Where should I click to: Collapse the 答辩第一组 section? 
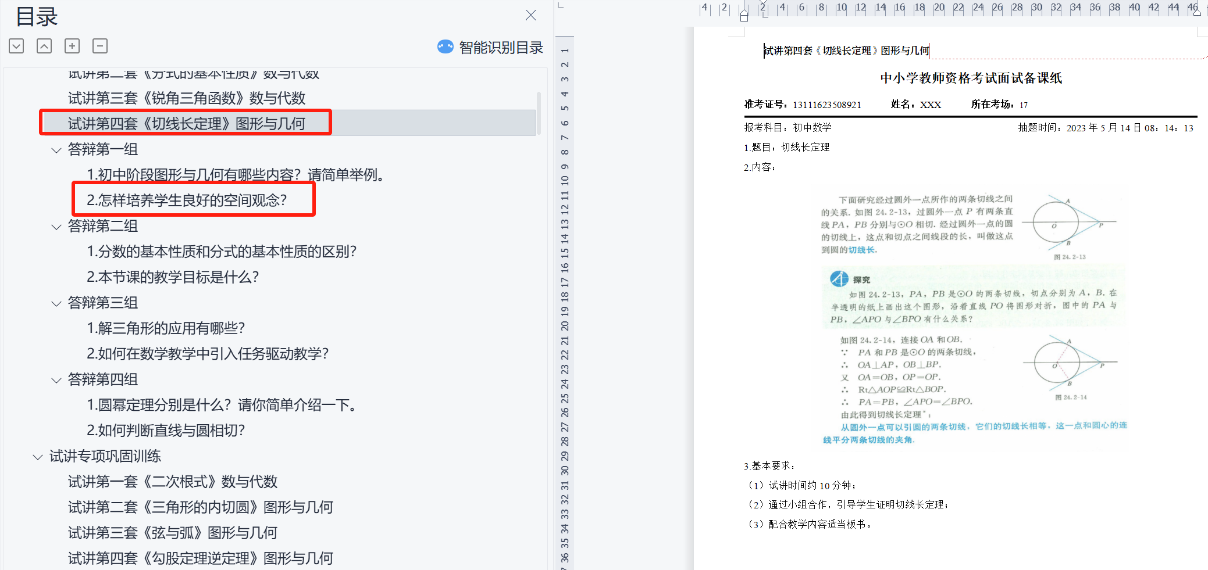(56, 150)
